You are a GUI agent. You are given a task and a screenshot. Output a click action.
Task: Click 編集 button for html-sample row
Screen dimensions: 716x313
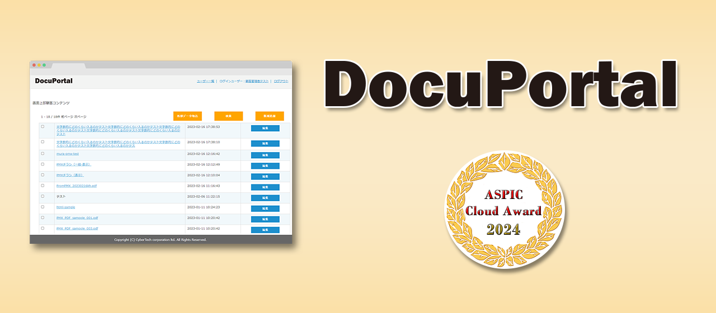pos(265,208)
